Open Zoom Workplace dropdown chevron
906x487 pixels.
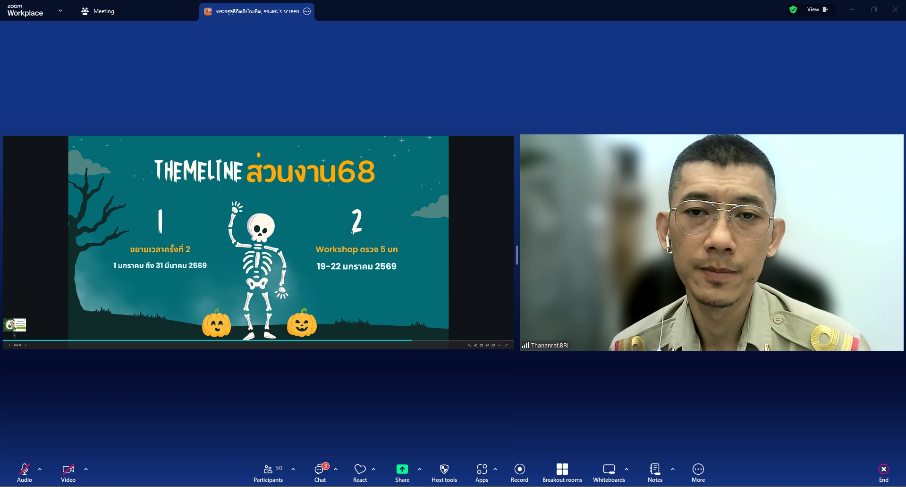pyautogui.click(x=60, y=10)
